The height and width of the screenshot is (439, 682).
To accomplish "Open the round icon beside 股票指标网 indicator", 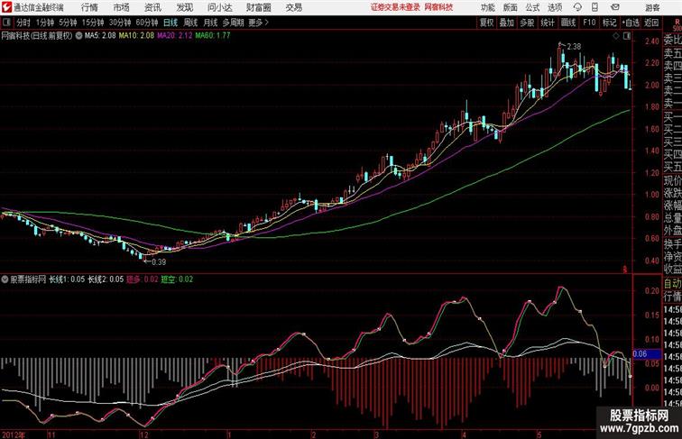I will click(5, 279).
